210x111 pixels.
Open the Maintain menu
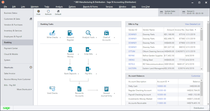34,6
